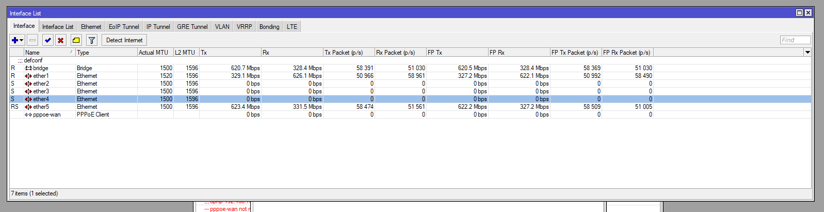Viewport: 824px width, 212px height.
Task: Sort by Rx Packet (p/s) column header
Action: (x=400, y=52)
